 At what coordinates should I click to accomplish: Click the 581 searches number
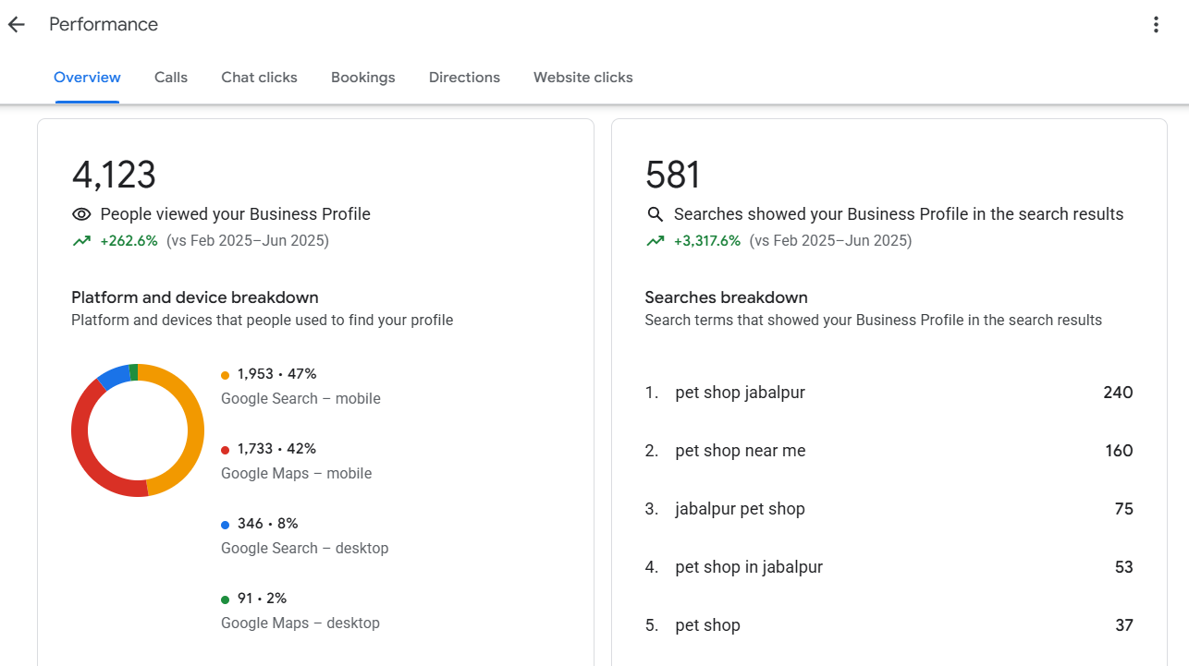(x=673, y=175)
